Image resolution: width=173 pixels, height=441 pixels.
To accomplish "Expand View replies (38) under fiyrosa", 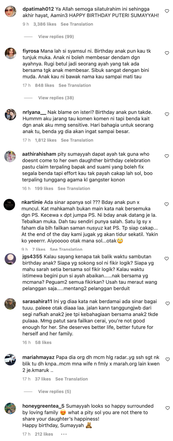I will 56,98.
